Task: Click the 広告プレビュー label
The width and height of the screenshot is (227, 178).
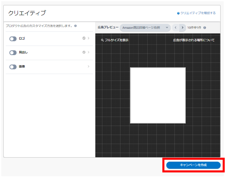Action: coord(108,27)
